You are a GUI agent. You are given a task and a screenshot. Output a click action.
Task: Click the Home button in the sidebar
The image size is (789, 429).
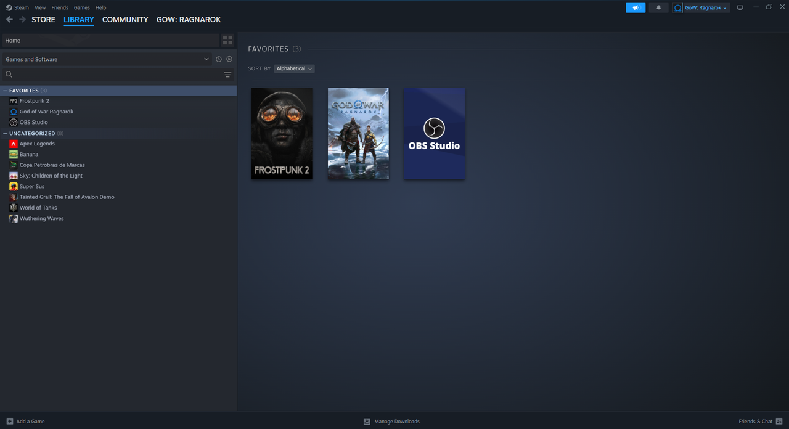[x=111, y=40]
